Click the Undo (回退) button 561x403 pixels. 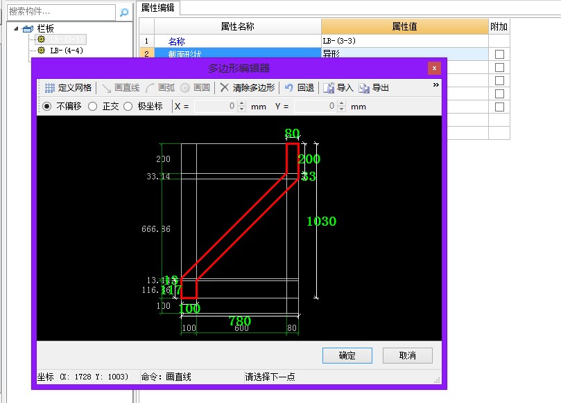(299, 88)
